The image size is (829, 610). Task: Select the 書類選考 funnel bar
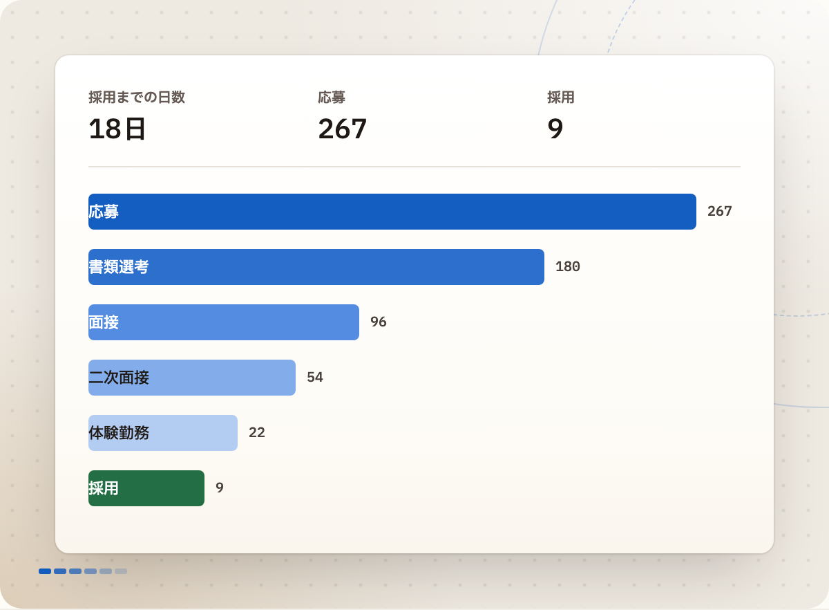316,267
